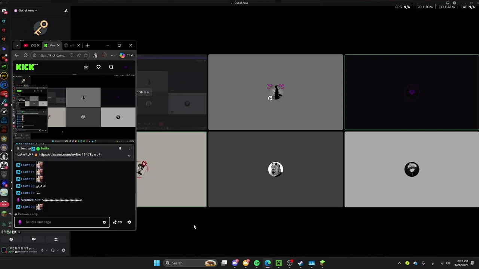Open Kick browse/streams icon next to heart

(86, 67)
